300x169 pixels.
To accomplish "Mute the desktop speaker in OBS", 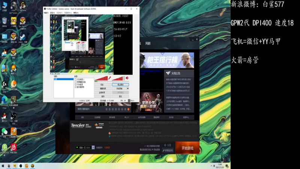I will pos(127,78).
